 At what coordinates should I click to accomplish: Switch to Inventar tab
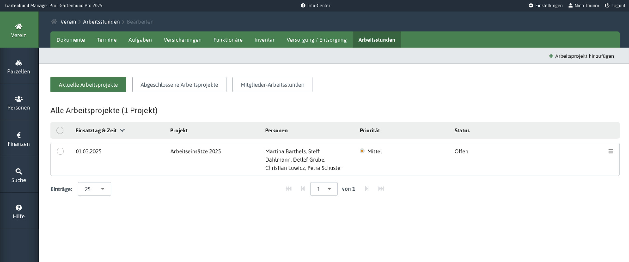point(264,40)
